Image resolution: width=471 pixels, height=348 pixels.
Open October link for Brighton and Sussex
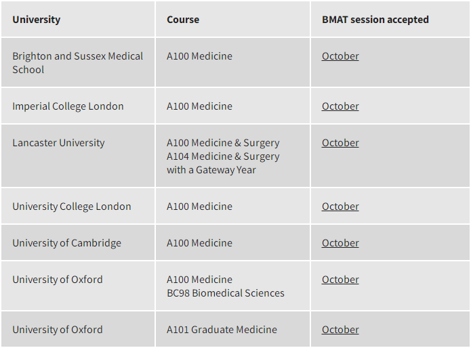point(340,56)
